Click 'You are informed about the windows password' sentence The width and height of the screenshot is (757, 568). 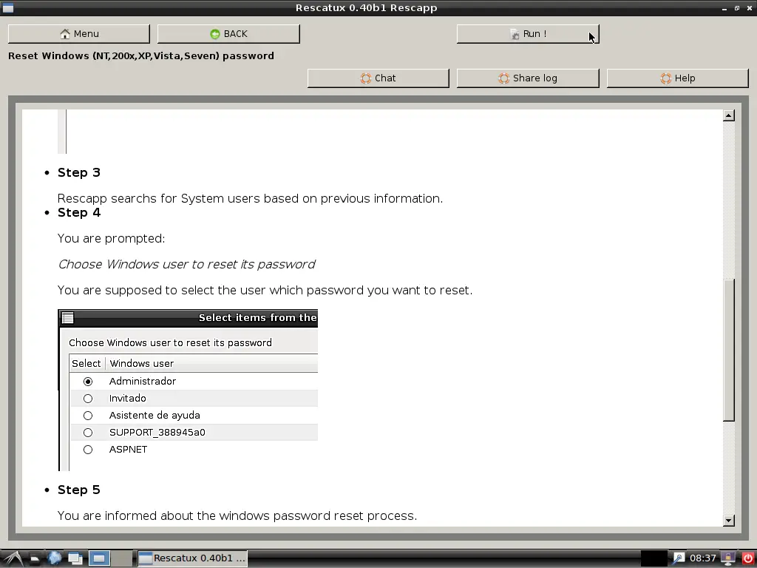237,515
